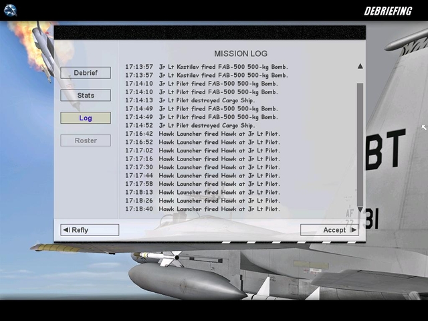The image size is (428, 321).
Task: Open the Debrief page
Action: click(86, 73)
